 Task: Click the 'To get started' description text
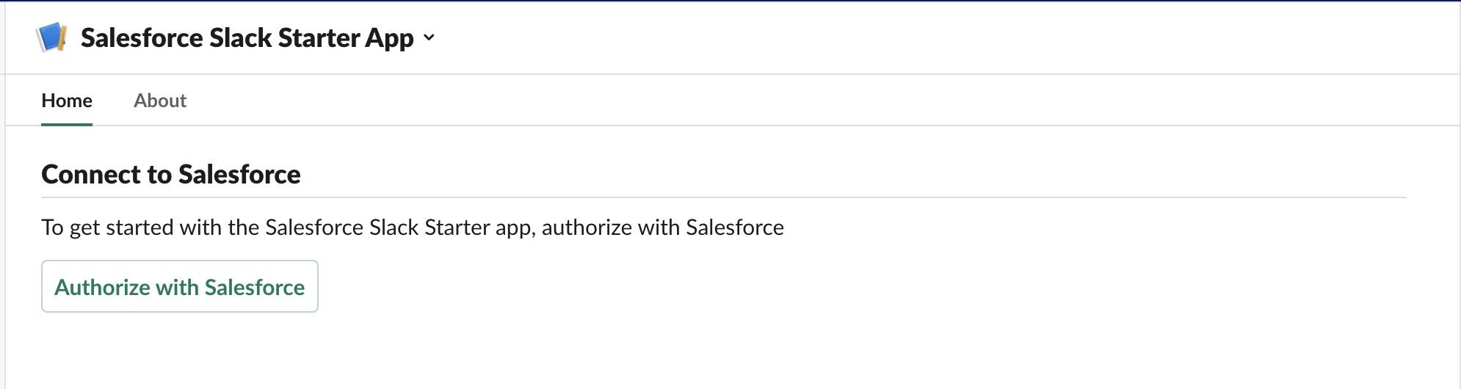(413, 228)
